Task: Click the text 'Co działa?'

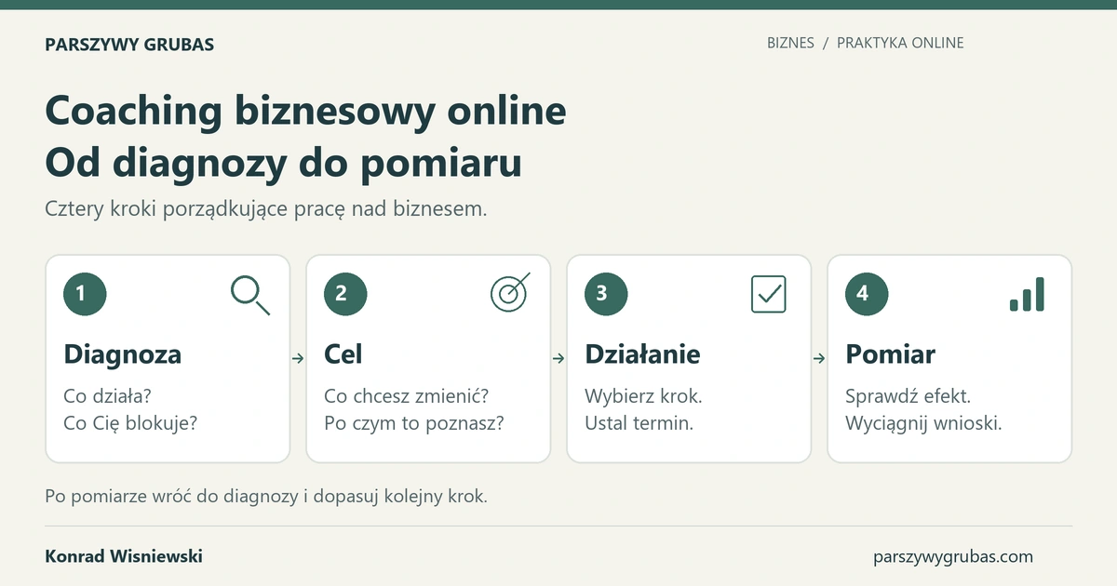Action: coord(107,396)
